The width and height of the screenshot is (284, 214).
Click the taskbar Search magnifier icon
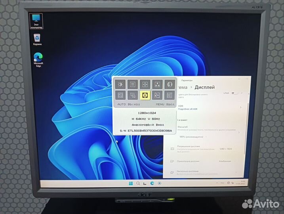[138, 183]
